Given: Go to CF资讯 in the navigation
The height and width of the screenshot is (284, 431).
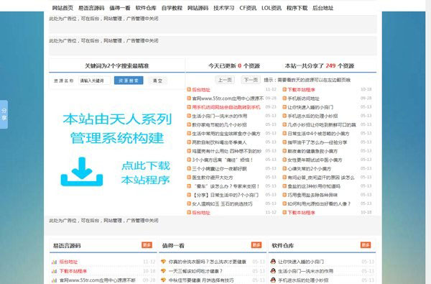Looking at the screenshot, I should (248, 8).
